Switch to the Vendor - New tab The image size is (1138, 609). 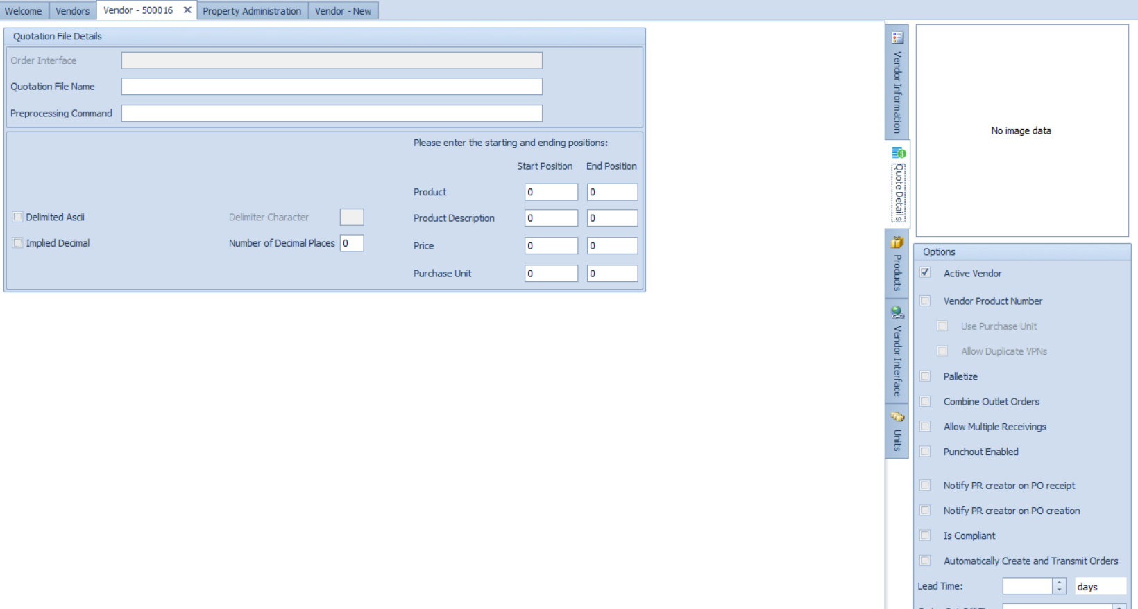(x=343, y=11)
